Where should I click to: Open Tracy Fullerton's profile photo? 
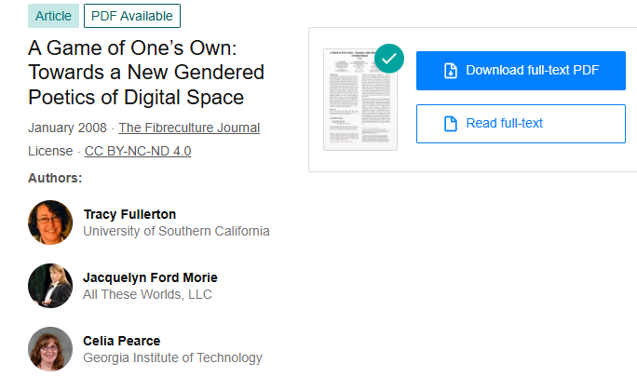(x=50, y=222)
